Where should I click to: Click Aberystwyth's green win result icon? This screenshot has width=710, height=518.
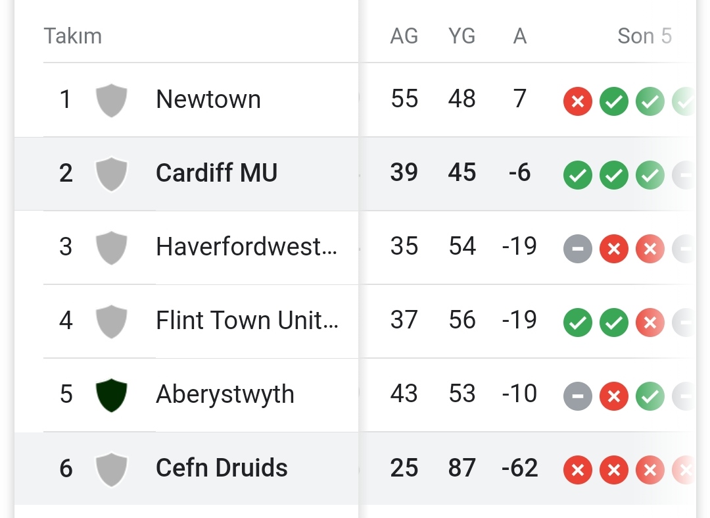coord(650,396)
